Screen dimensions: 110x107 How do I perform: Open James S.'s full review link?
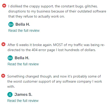pos(23,101)
